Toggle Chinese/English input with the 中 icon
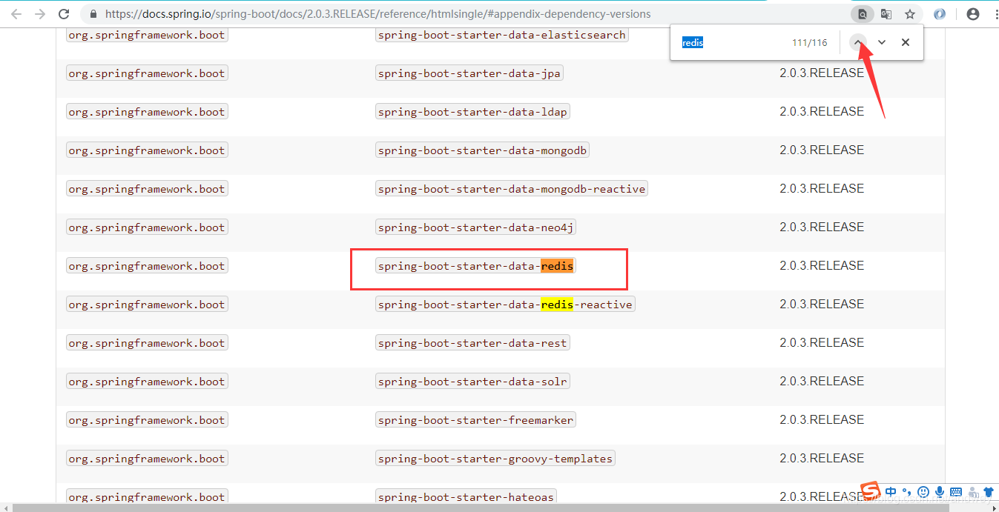Screen dimensions: 999x512 (x=890, y=491)
